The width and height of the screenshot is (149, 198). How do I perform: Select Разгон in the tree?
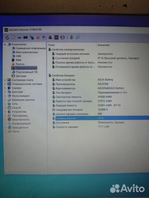(18, 64)
